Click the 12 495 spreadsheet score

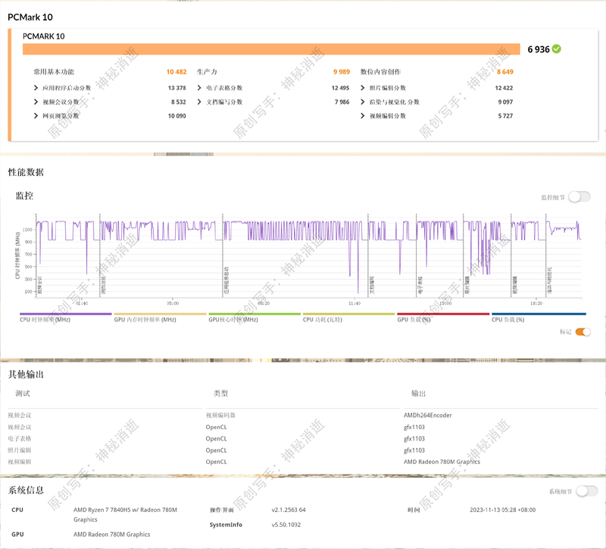click(340, 88)
